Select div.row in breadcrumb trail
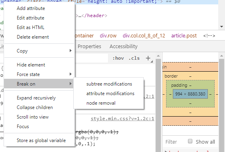Image resolution: width=225 pixels, height=152 pixels. click(108, 35)
